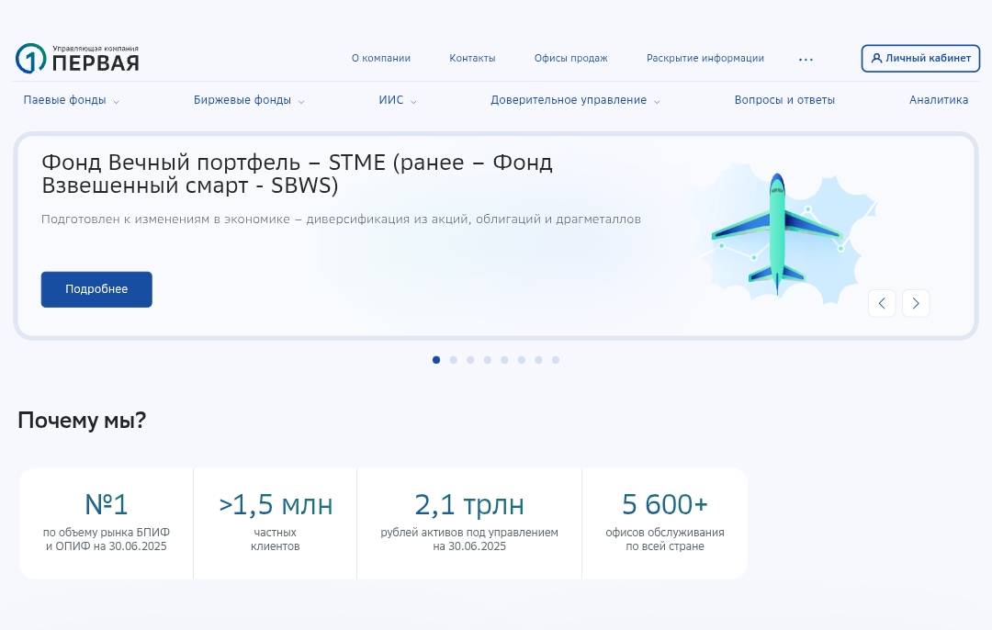Click the airplane illustration in banner
Viewport: 992px width, 630px height.
(x=778, y=234)
